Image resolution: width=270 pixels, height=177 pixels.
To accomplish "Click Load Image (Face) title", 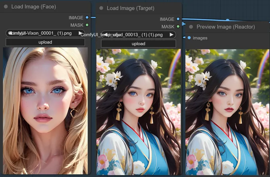I will point(34,7).
